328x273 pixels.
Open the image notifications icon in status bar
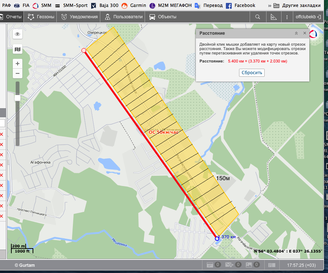[249, 265]
